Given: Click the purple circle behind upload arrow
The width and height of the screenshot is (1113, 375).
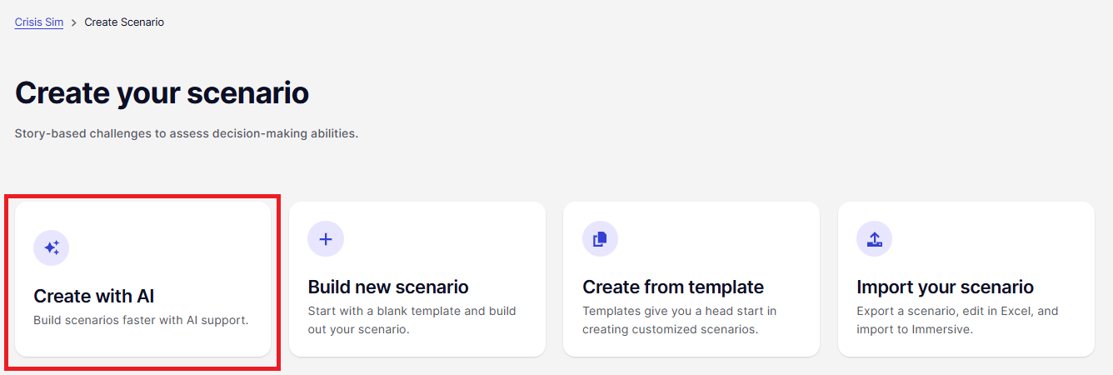Looking at the screenshot, I should pos(874,239).
